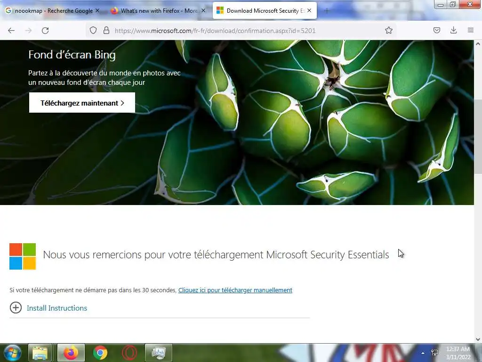
Task: Click the page vertical scrollbar thumb
Action: (478, 136)
